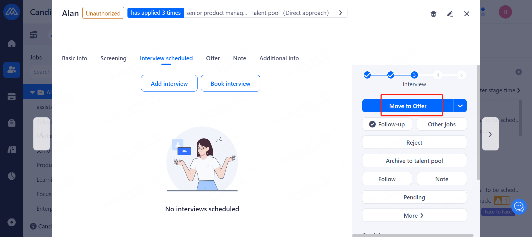This screenshot has width=532, height=237.
Task: Open the Offer tab
Action: click(213, 58)
